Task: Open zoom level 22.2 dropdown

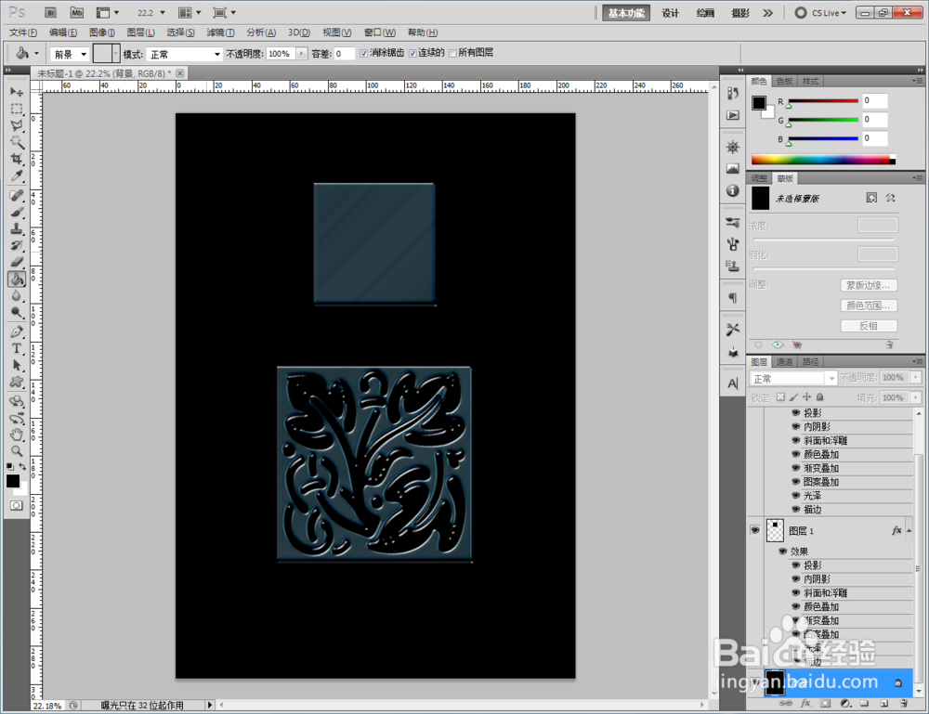Action: [163, 12]
